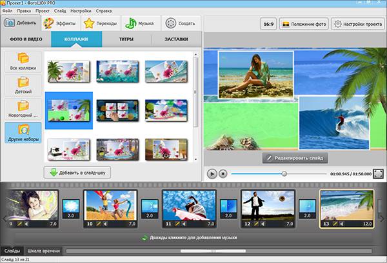Open Настройки проекта settings

tap(357, 24)
